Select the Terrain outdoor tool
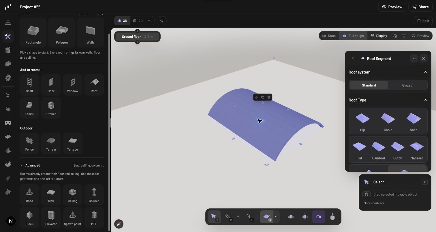Image resolution: width=436 pixels, height=232 pixels. [x=51, y=143]
